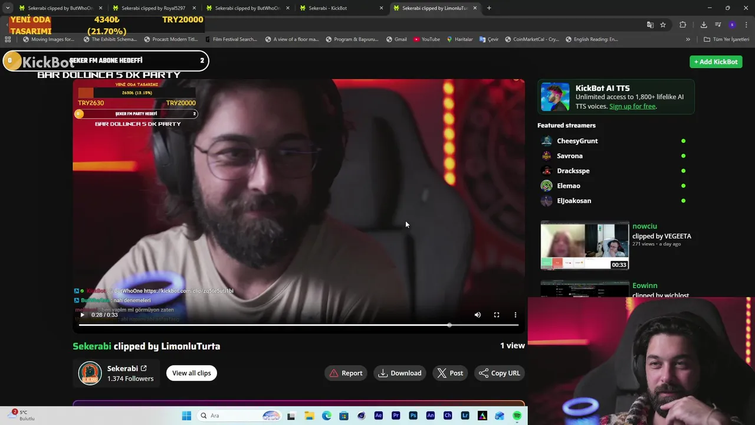Open browser extensions puzzle icon
755x425 pixels.
tap(683, 25)
